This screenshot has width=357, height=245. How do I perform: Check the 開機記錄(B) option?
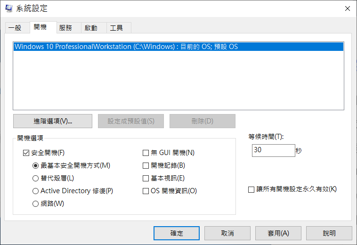pos(146,165)
